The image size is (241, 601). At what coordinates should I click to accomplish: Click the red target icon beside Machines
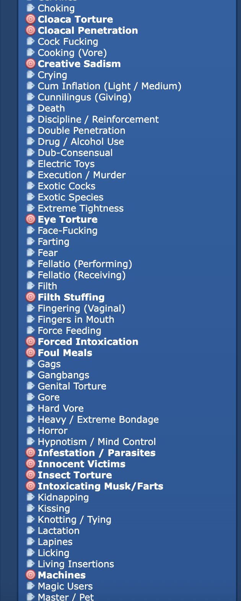(30, 575)
